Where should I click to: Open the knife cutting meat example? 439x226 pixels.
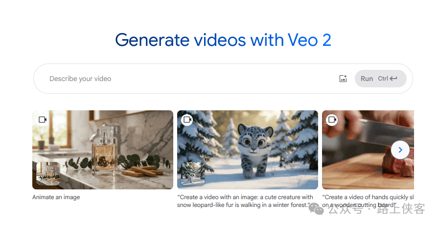pyautogui.click(x=368, y=150)
